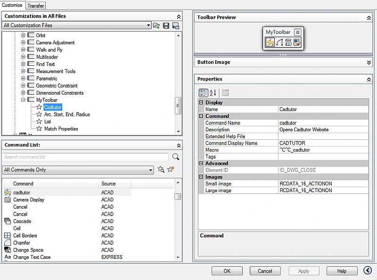Select the Cadtutor button in MyToolbar preview
The width and height of the screenshot is (377, 280).
[x=270, y=42]
